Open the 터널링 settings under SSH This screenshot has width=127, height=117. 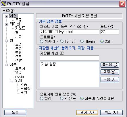point(26,89)
